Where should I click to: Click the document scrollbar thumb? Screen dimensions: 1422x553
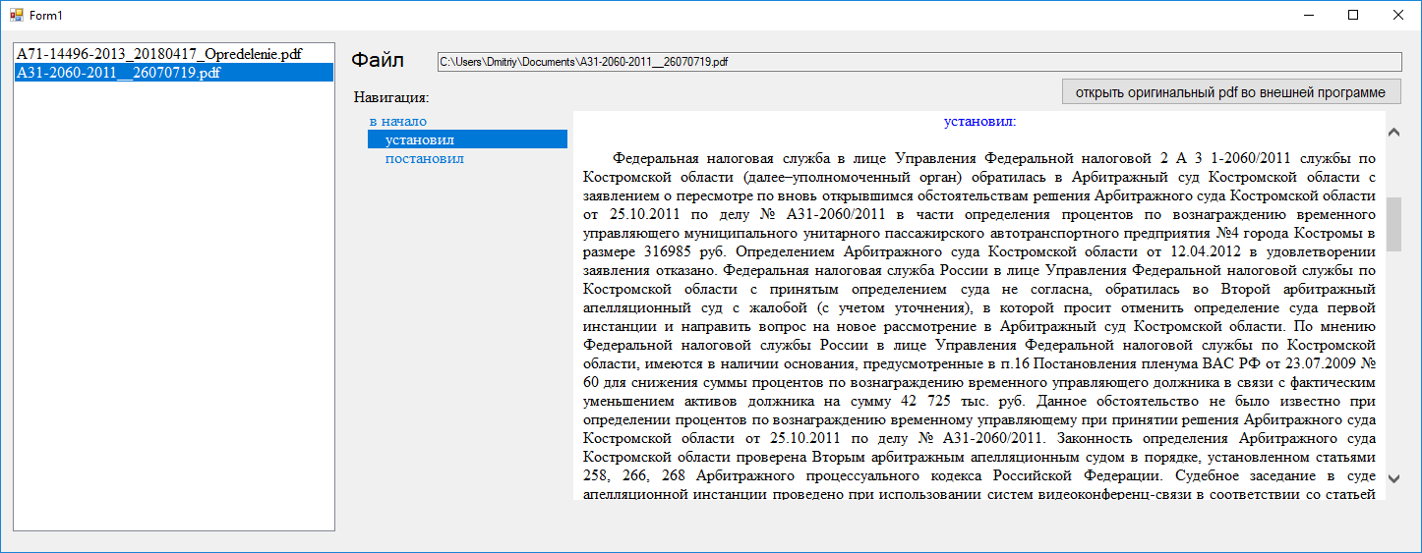1392,224
